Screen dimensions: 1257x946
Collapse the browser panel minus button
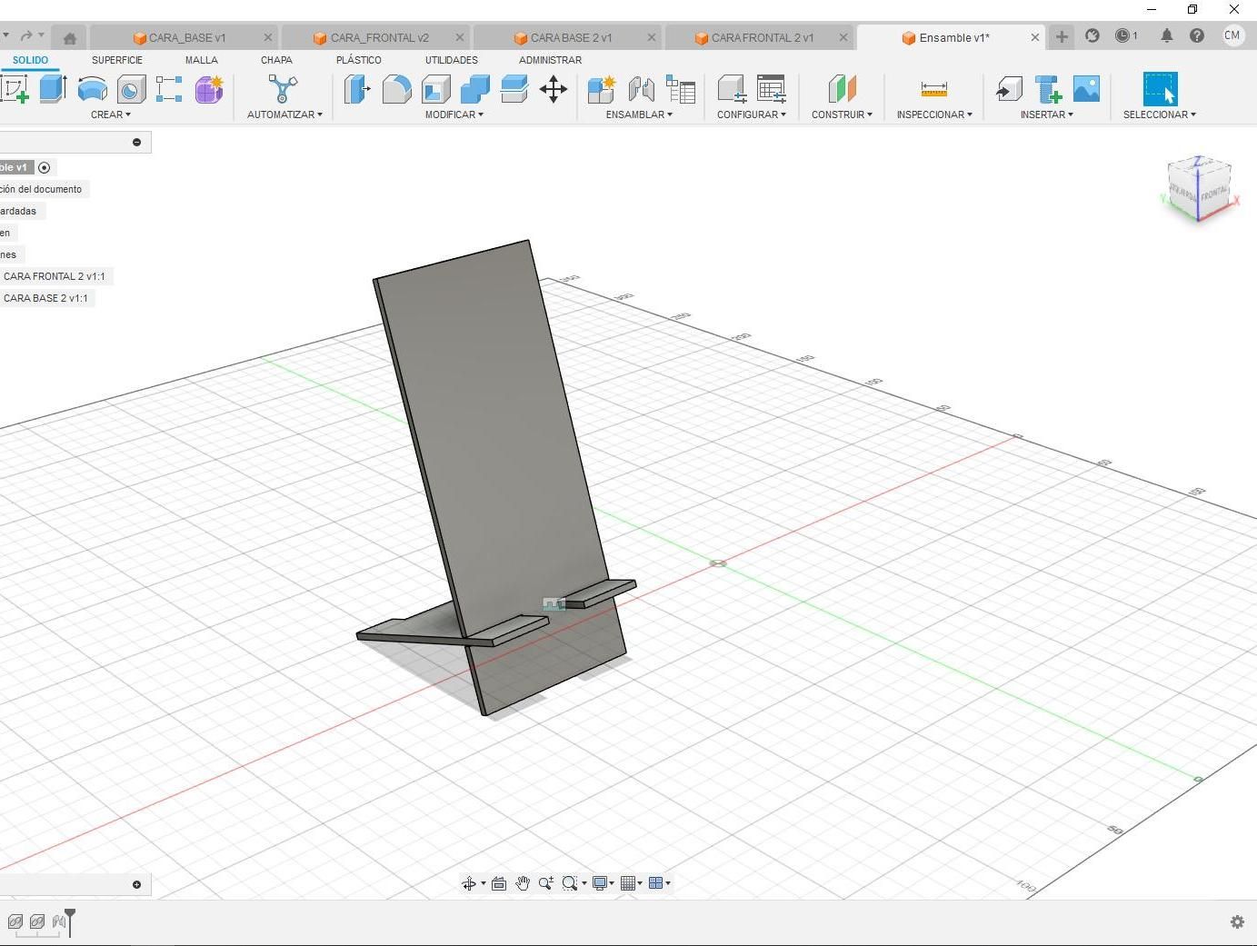coord(136,142)
